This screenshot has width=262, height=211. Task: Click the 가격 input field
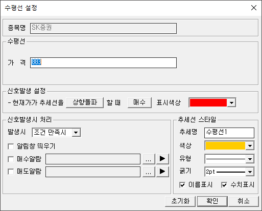(x=103, y=62)
